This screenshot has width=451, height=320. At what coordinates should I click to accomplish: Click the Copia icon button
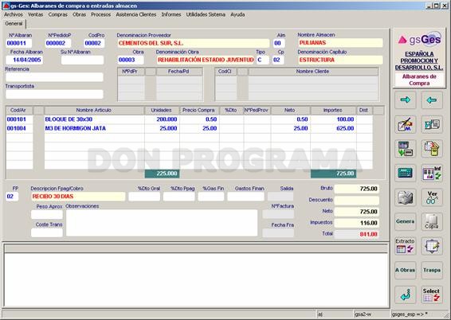[432, 221]
